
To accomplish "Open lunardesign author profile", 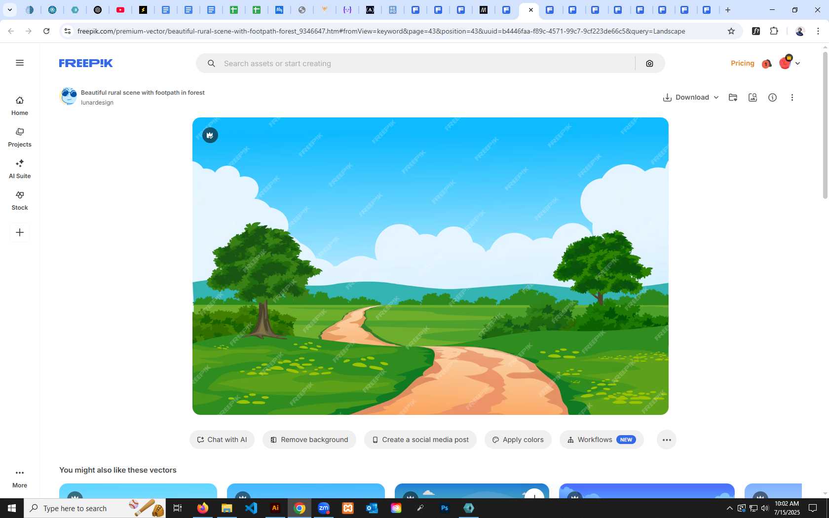I will click(x=97, y=103).
